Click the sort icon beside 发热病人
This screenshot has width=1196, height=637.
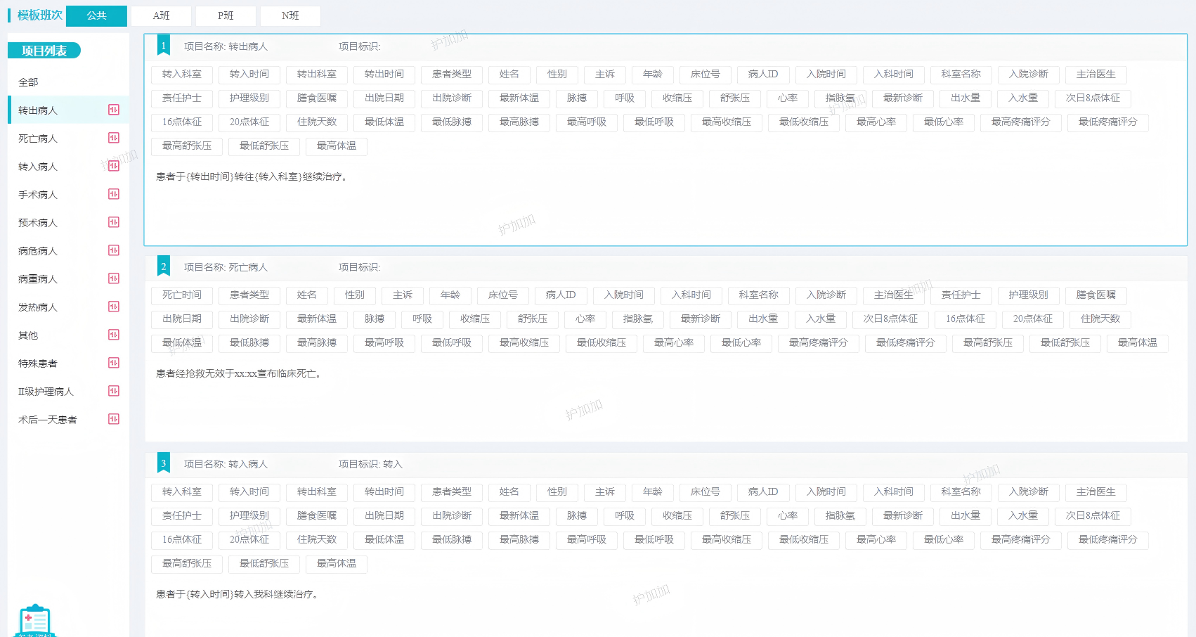coord(114,307)
